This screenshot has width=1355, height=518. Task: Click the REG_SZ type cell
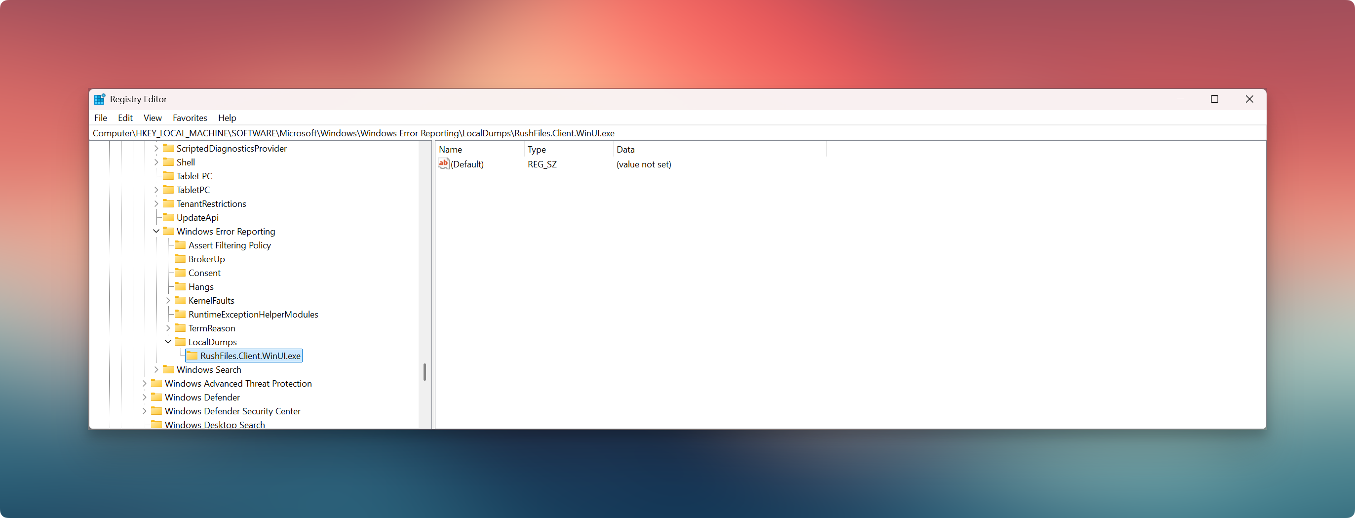(x=542, y=164)
